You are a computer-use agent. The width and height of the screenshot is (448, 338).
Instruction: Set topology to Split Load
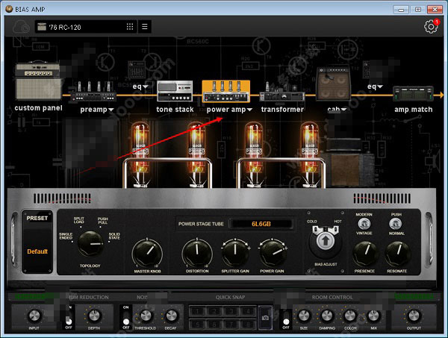click(x=79, y=220)
